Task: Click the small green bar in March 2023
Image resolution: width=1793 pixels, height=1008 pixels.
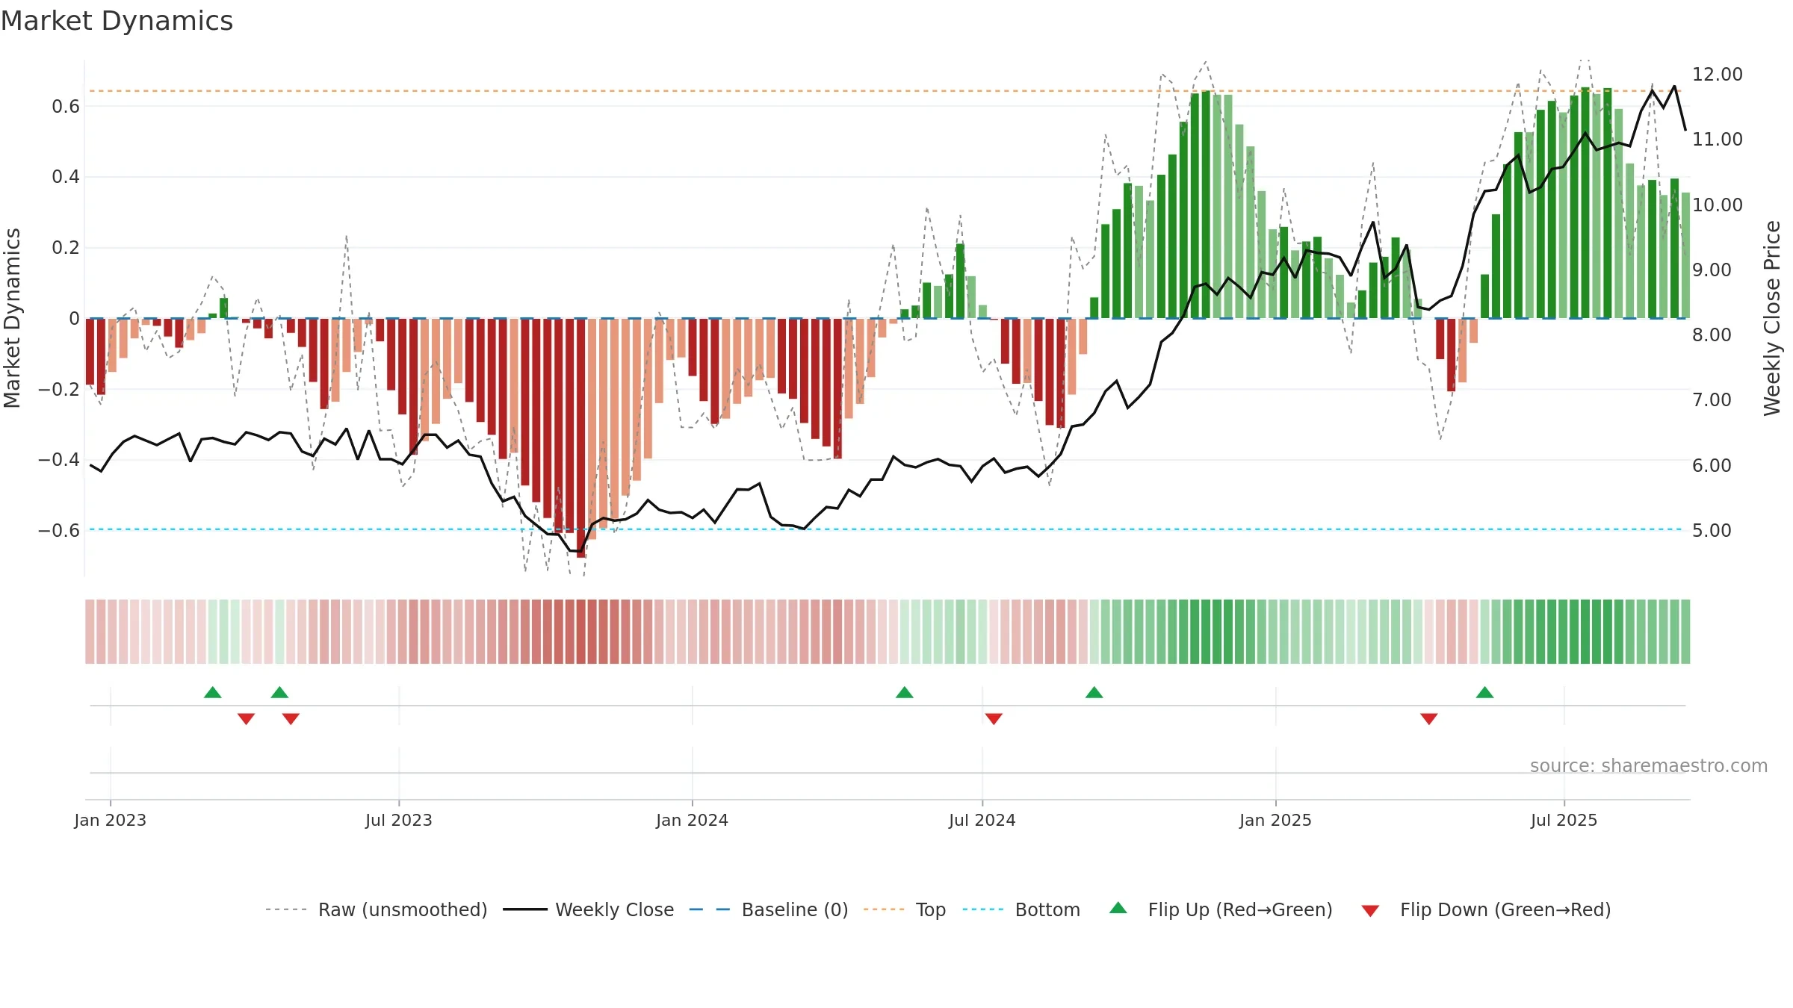Action: pyautogui.click(x=224, y=308)
